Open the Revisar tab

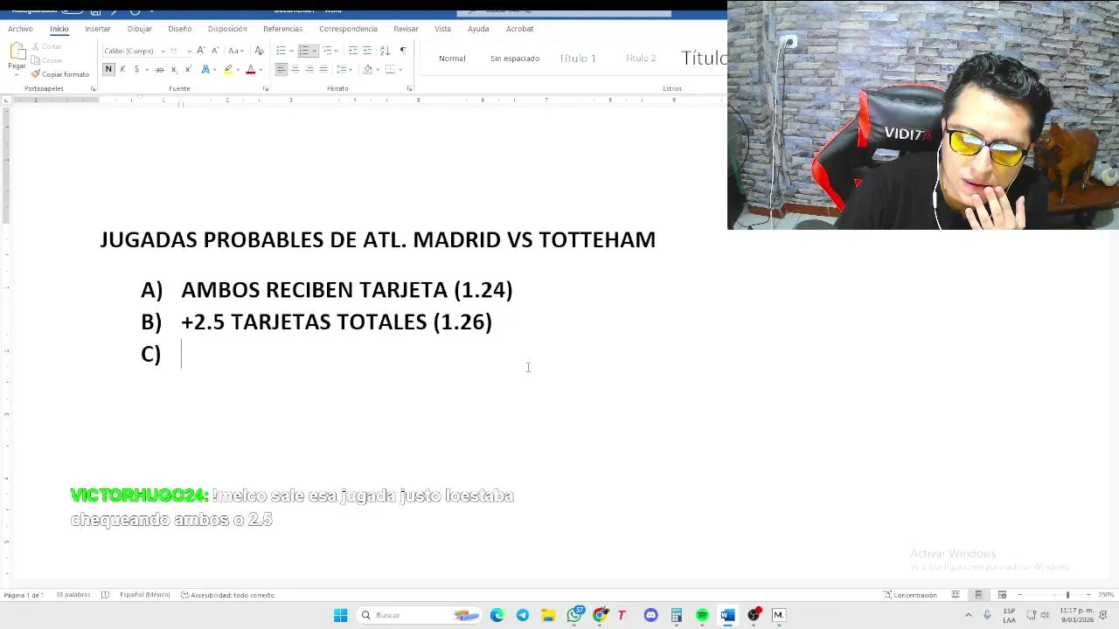point(406,29)
